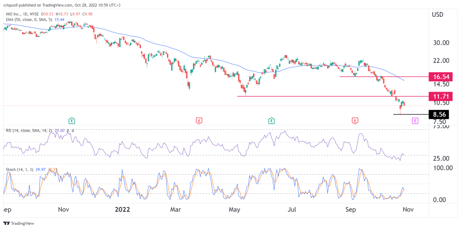
Task: Open the purple upcoming earnings marker
Action: click(415, 120)
